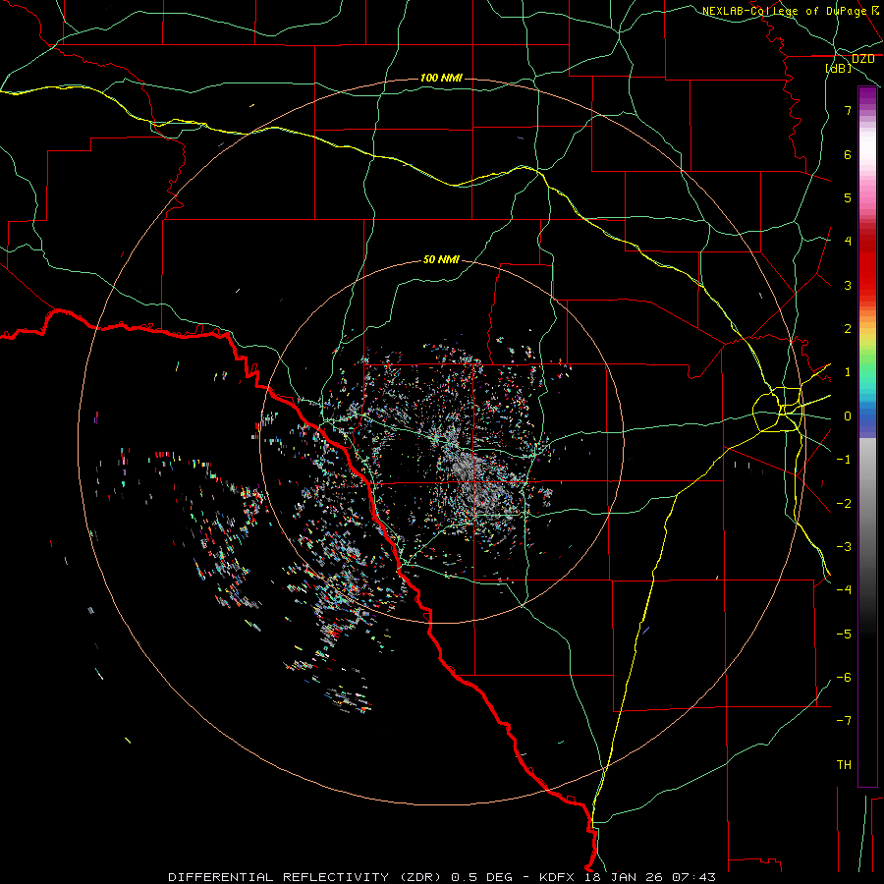Click the '-5' value on the color scale
This screenshot has width=884, height=884.
tap(844, 635)
